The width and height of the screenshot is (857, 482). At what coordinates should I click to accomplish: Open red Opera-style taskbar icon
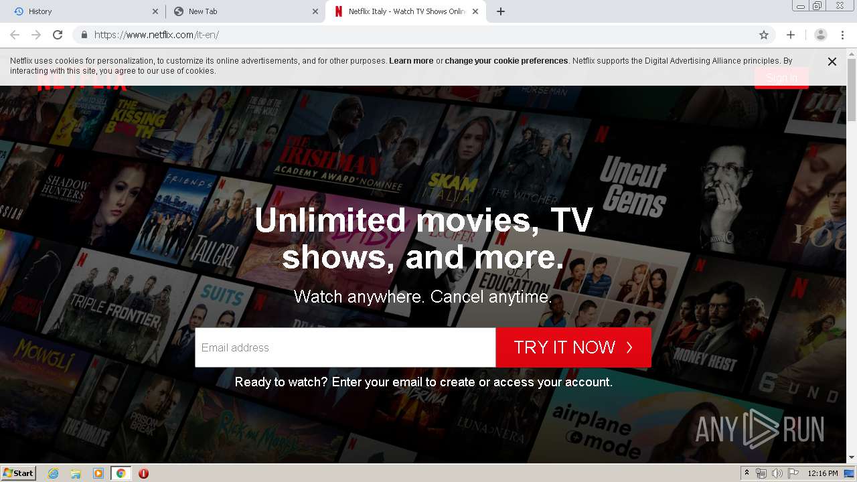click(143, 473)
